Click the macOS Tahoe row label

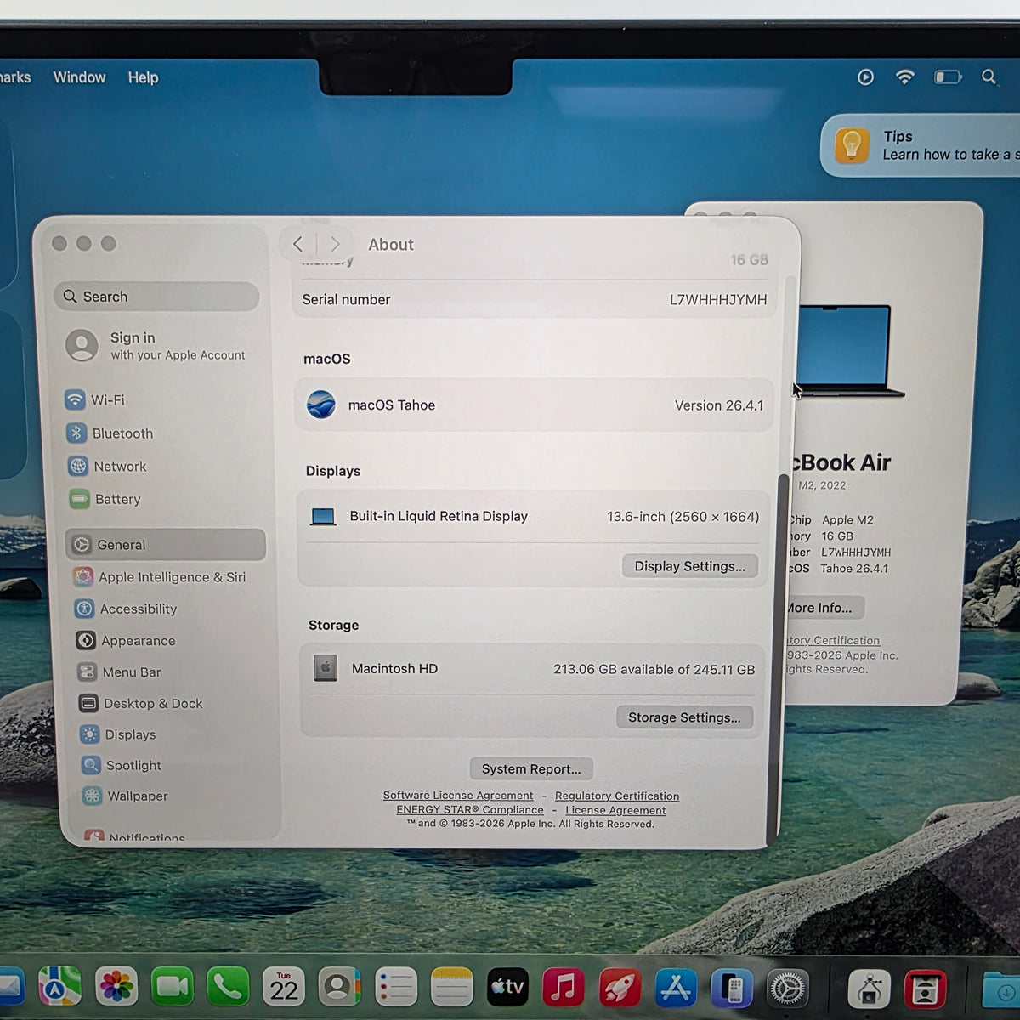coord(391,405)
